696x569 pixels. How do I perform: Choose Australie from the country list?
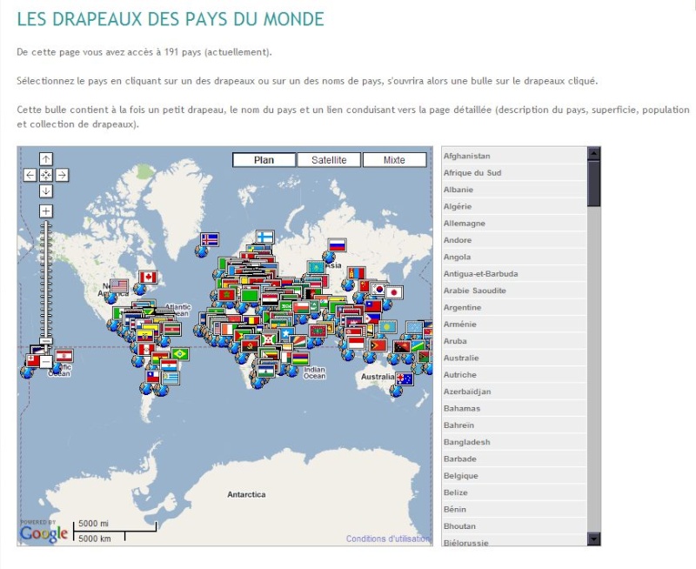coord(514,358)
